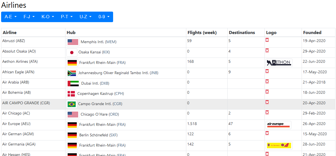Click the UAE flag in Air Arabia row
This screenshot has height=156, width=336.
tap(73, 84)
